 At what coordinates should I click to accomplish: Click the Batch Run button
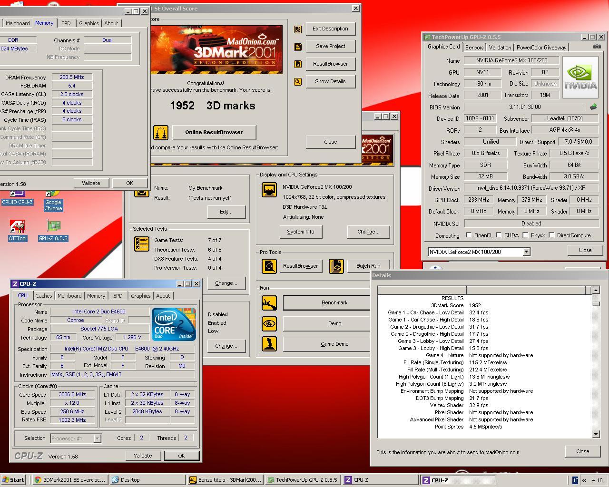tap(369, 266)
